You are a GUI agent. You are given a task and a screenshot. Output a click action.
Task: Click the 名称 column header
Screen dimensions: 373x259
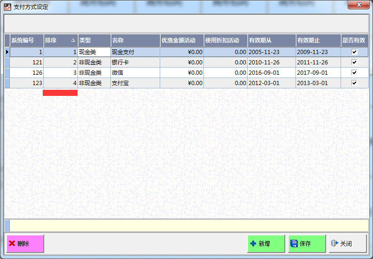pyautogui.click(x=135, y=40)
